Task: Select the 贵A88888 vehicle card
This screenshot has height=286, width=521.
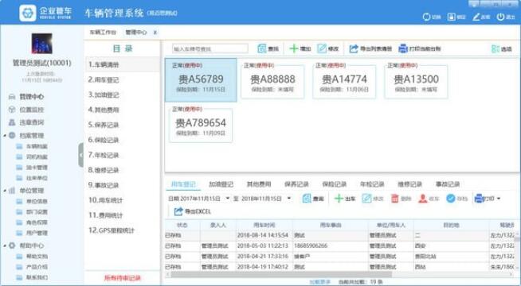Action: pyautogui.click(x=272, y=82)
